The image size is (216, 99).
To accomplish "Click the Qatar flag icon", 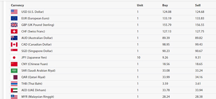I will pyautogui.click(x=14, y=77).
